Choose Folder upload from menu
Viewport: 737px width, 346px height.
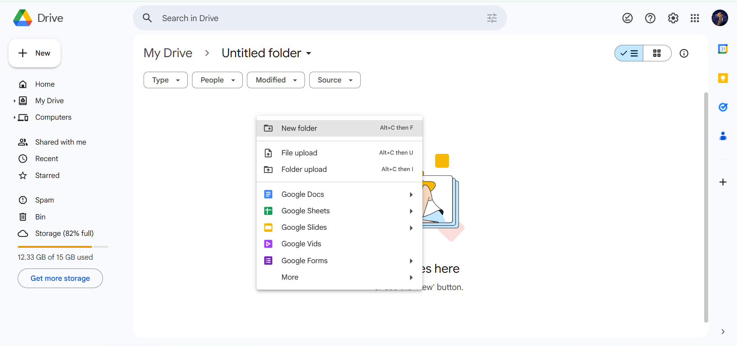tap(340, 170)
